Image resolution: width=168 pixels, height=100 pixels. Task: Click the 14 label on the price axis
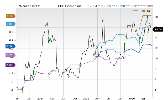point(156,38)
